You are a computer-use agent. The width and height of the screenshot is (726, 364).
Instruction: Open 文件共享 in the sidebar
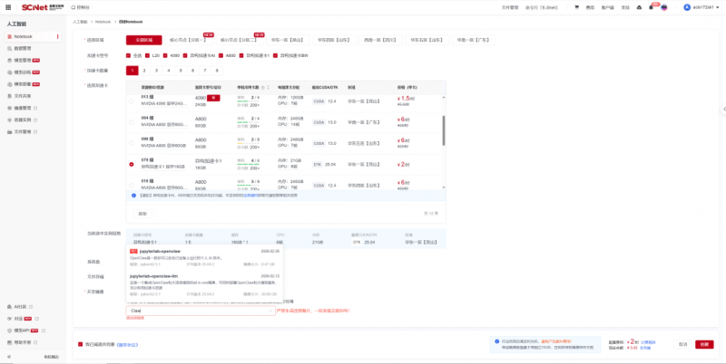[24, 95]
